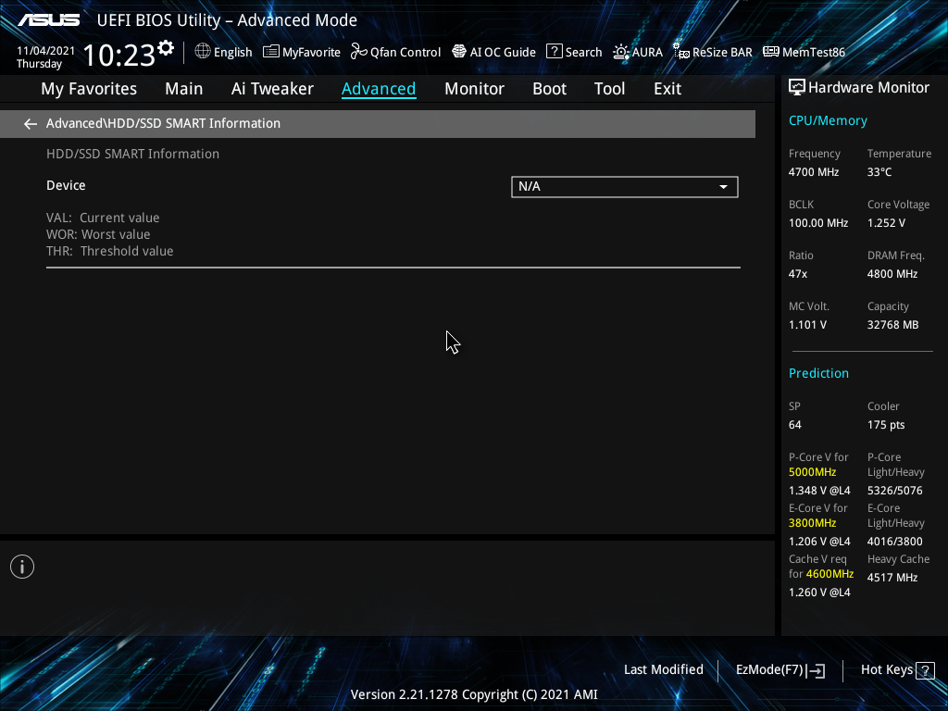Viewport: 948px width, 711px height.
Task: Launch MemTest86 memory icon
Action: pyautogui.click(x=771, y=52)
